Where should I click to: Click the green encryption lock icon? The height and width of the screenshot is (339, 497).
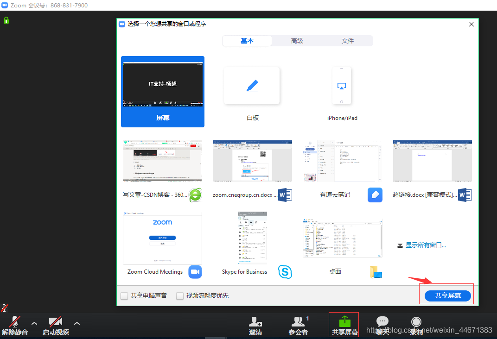[6, 20]
